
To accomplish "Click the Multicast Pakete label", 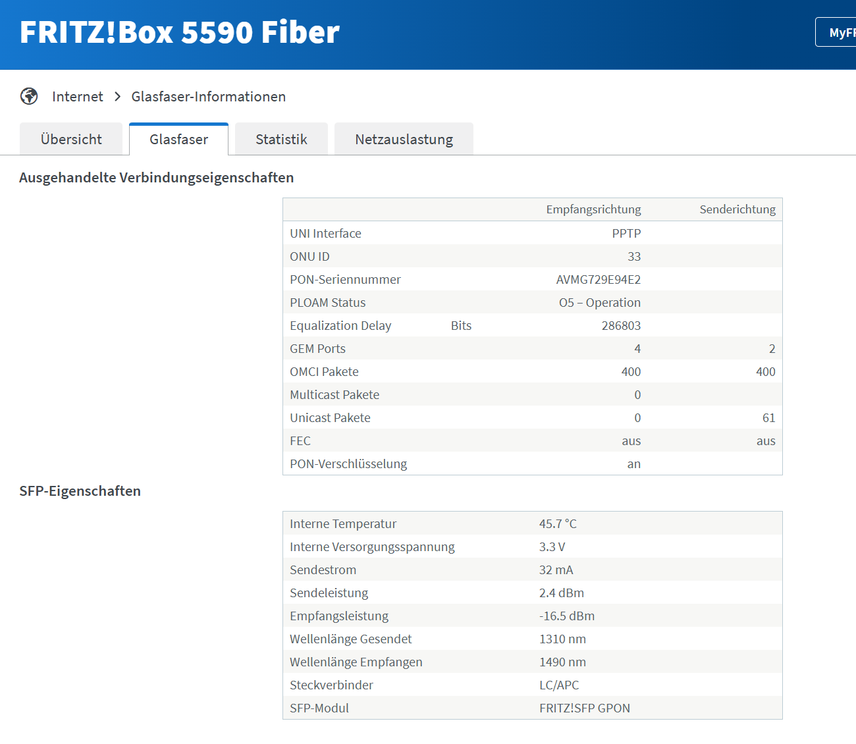I will click(x=334, y=395).
